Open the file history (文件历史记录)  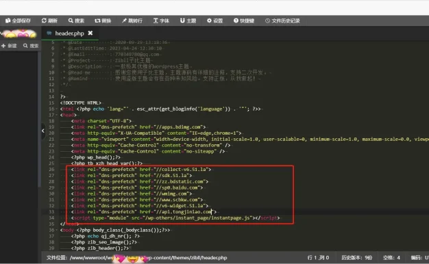282,21
